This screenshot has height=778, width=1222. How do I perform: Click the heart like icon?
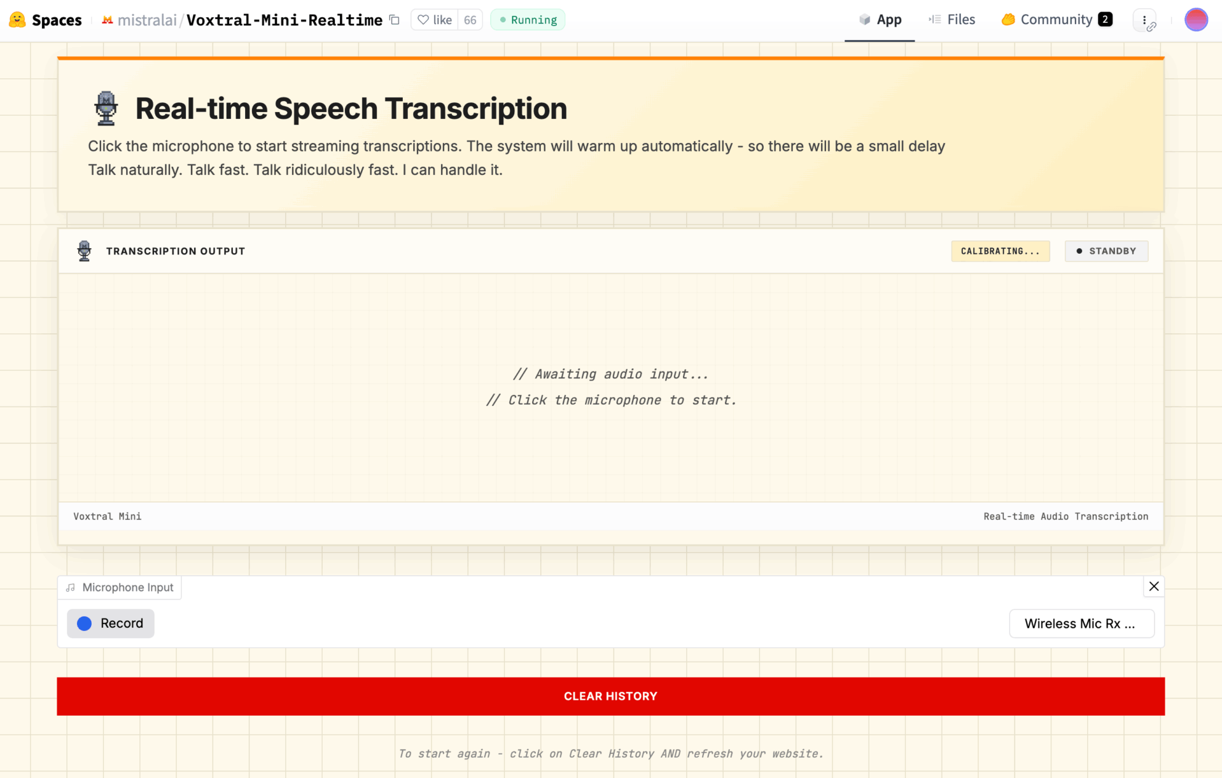423,20
